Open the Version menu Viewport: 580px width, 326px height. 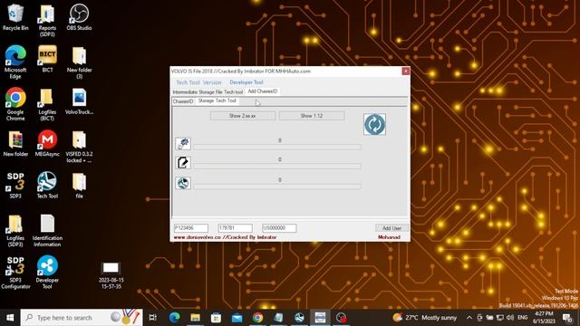(212, 82)
